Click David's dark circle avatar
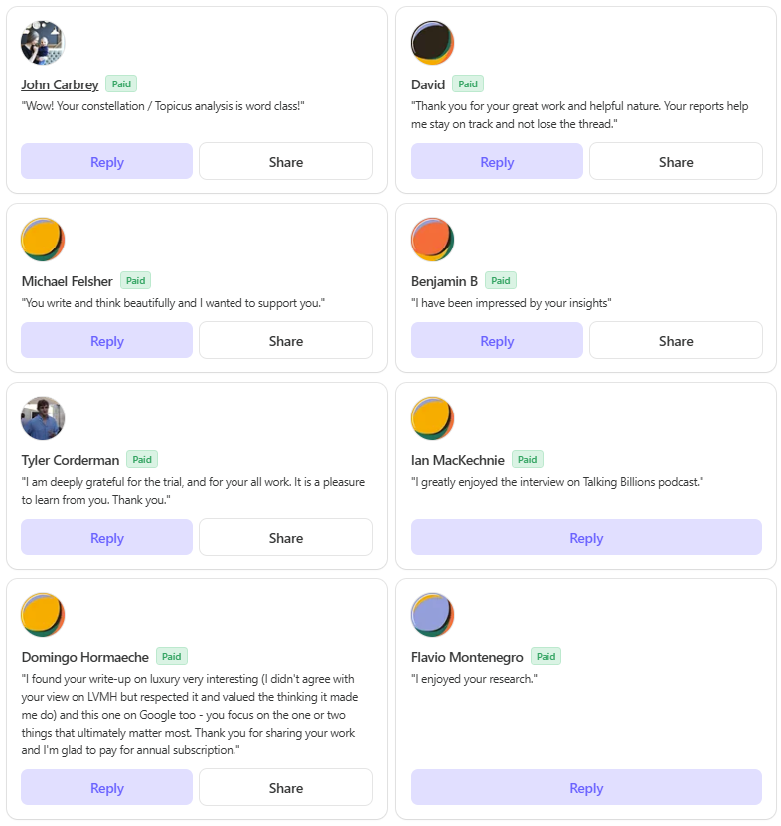The width and height of the screenshot is (781, 826). (x=432, y=43)
